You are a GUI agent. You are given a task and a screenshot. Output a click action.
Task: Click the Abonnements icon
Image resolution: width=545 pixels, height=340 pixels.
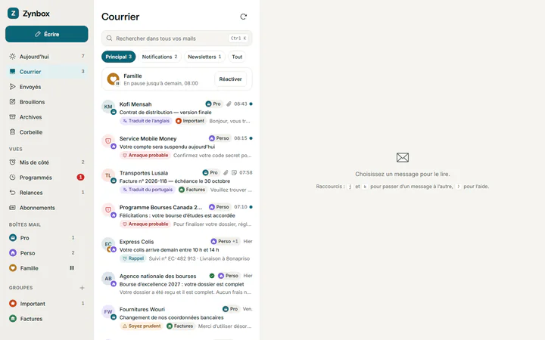coord(13,208)
